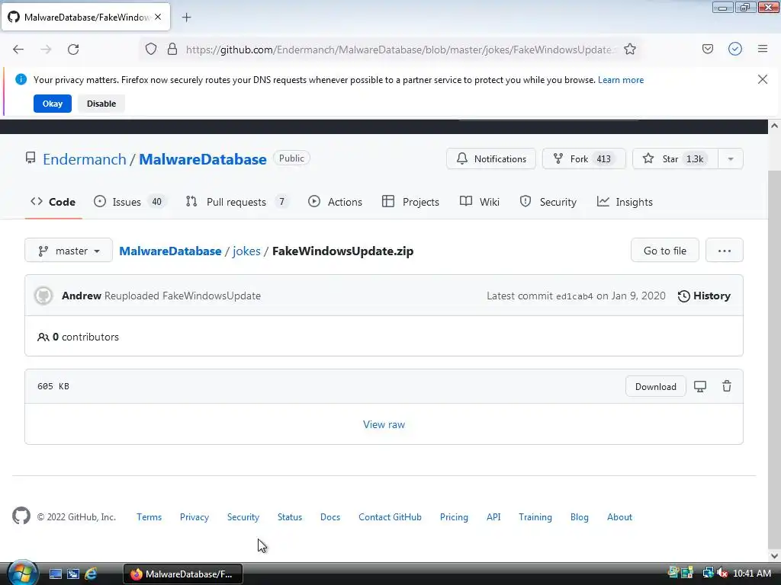Open the API footer link
This screenshot has height=585, width=781.
pyautogui.click(x=493, y=517)
